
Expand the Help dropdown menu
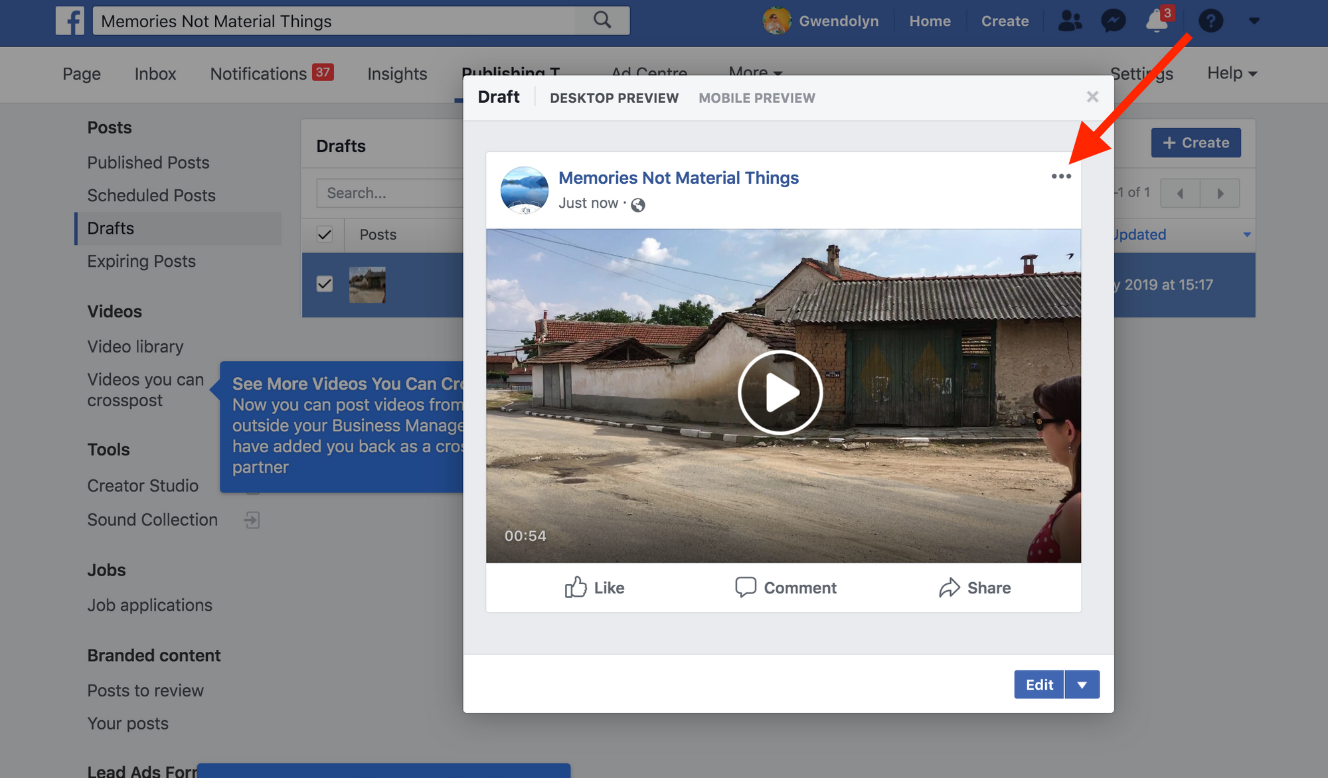1232,73
